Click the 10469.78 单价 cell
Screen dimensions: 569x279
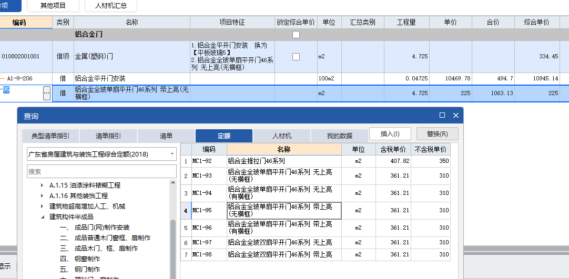click(x=450, y=79)
